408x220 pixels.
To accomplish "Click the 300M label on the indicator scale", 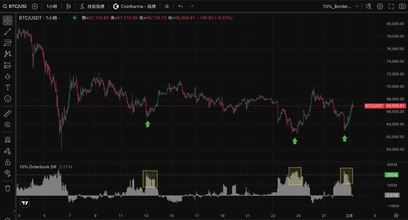I will pyautogui.click(x=392, y=165).
